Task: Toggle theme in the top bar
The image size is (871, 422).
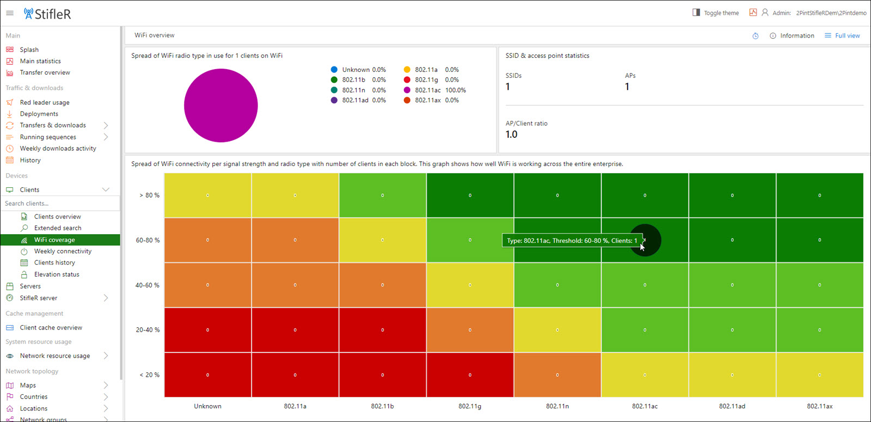Action: (x=715, y=13)
